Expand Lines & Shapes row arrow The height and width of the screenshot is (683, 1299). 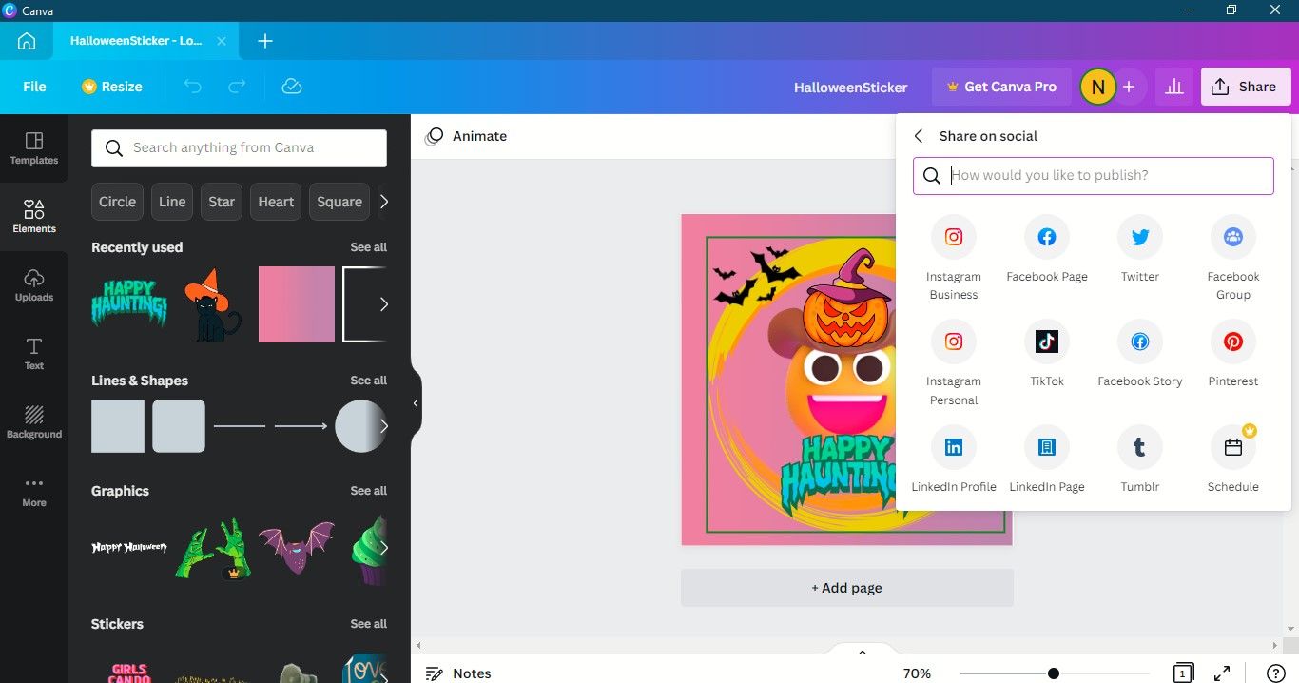[x=384, y=426]
